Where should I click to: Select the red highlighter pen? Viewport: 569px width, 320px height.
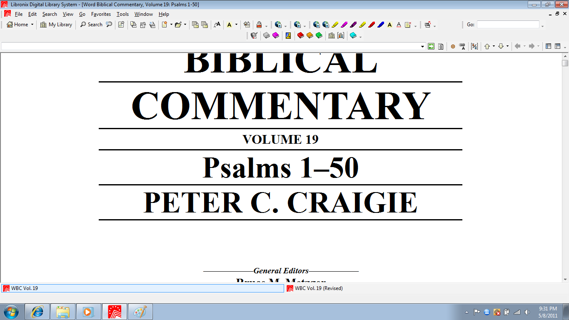pos(372,25)
